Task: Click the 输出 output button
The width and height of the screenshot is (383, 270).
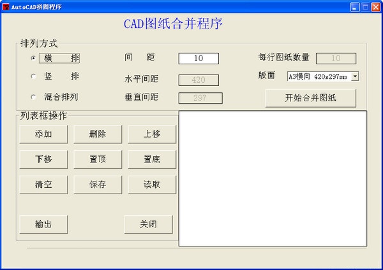Action: (43, 224)
